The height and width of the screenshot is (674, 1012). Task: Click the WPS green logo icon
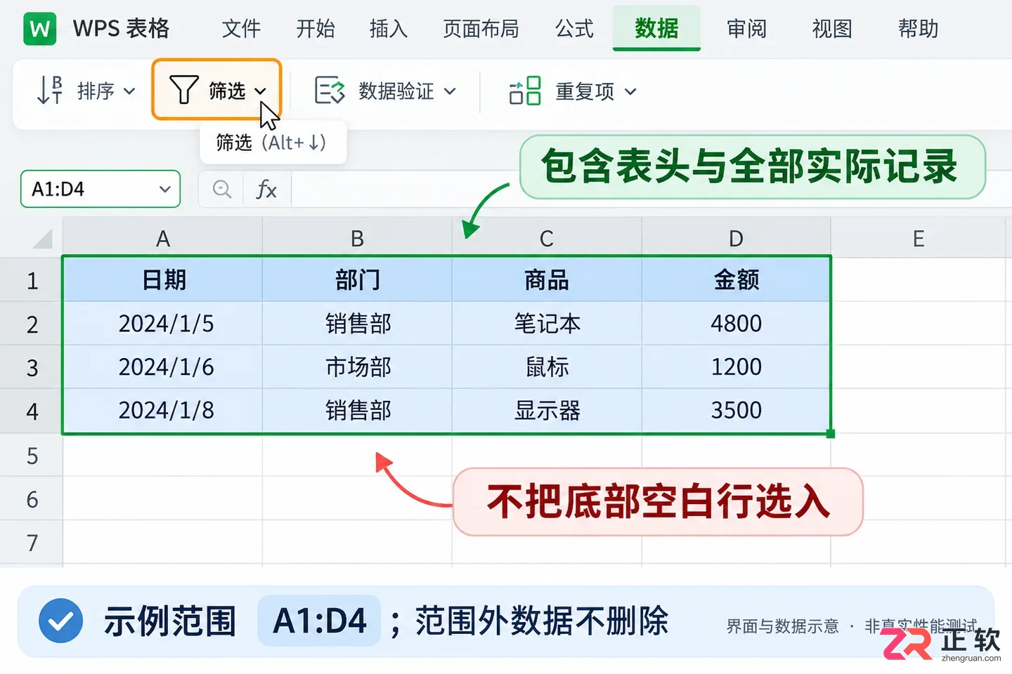click(x=40, y=28)
